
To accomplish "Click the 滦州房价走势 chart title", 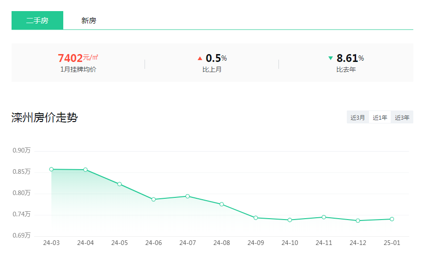I will pyautogui.click(x=44, y=117).
